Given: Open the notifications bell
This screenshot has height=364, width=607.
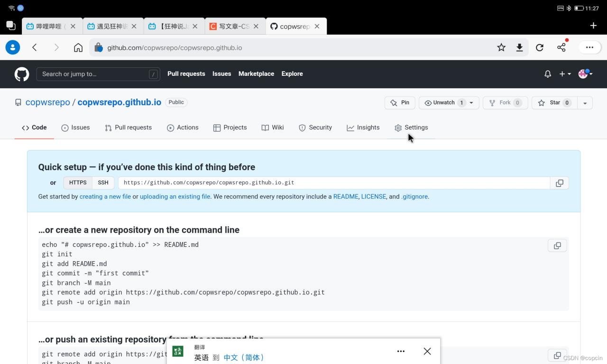Looking at the screenshot, I should tap(548, 74).
